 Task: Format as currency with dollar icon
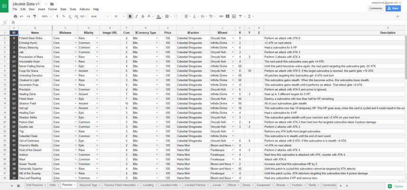[x=57, y=16]
